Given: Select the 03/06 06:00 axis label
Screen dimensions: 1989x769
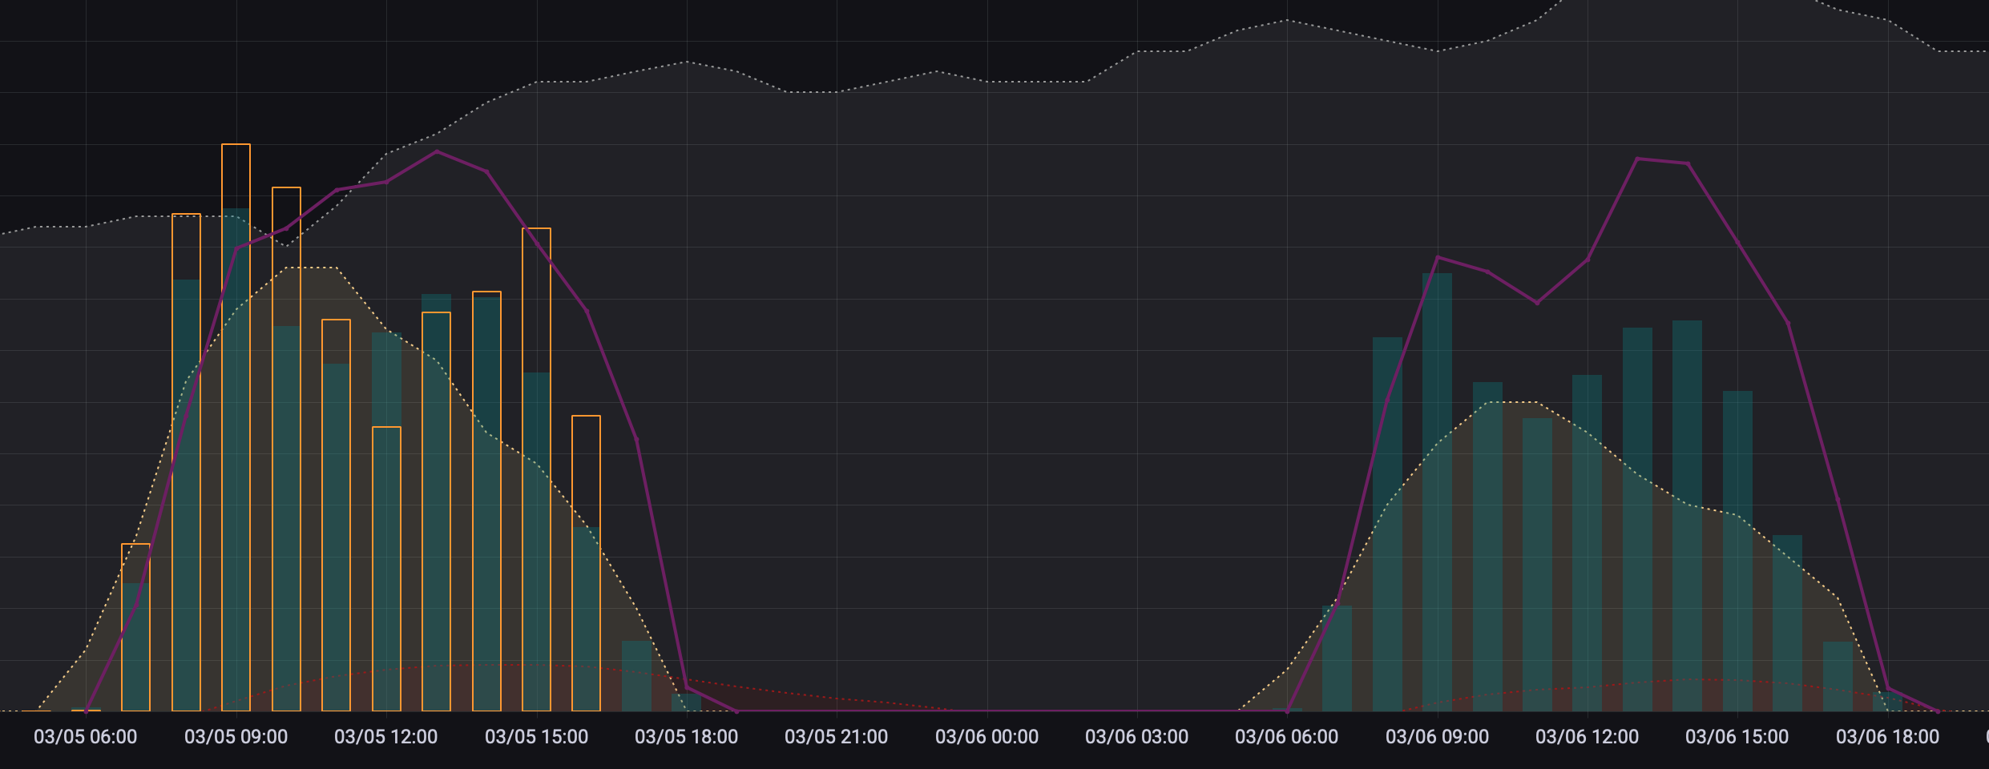Looking at the screenshot, I should tap(1286, 737).
